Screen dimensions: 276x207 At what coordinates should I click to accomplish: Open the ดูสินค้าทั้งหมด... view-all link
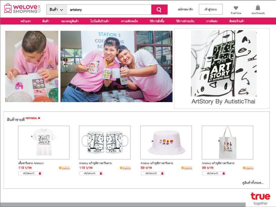click(x=253, y=183)
